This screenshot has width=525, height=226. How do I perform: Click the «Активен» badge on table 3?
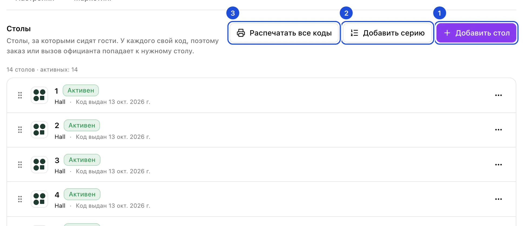pos(82,160)
